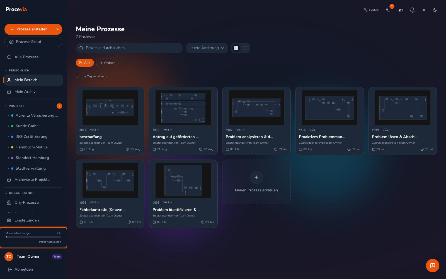The image size is (446, 279).
Task: Open Mein Archiv
Action: pos(33,92)
